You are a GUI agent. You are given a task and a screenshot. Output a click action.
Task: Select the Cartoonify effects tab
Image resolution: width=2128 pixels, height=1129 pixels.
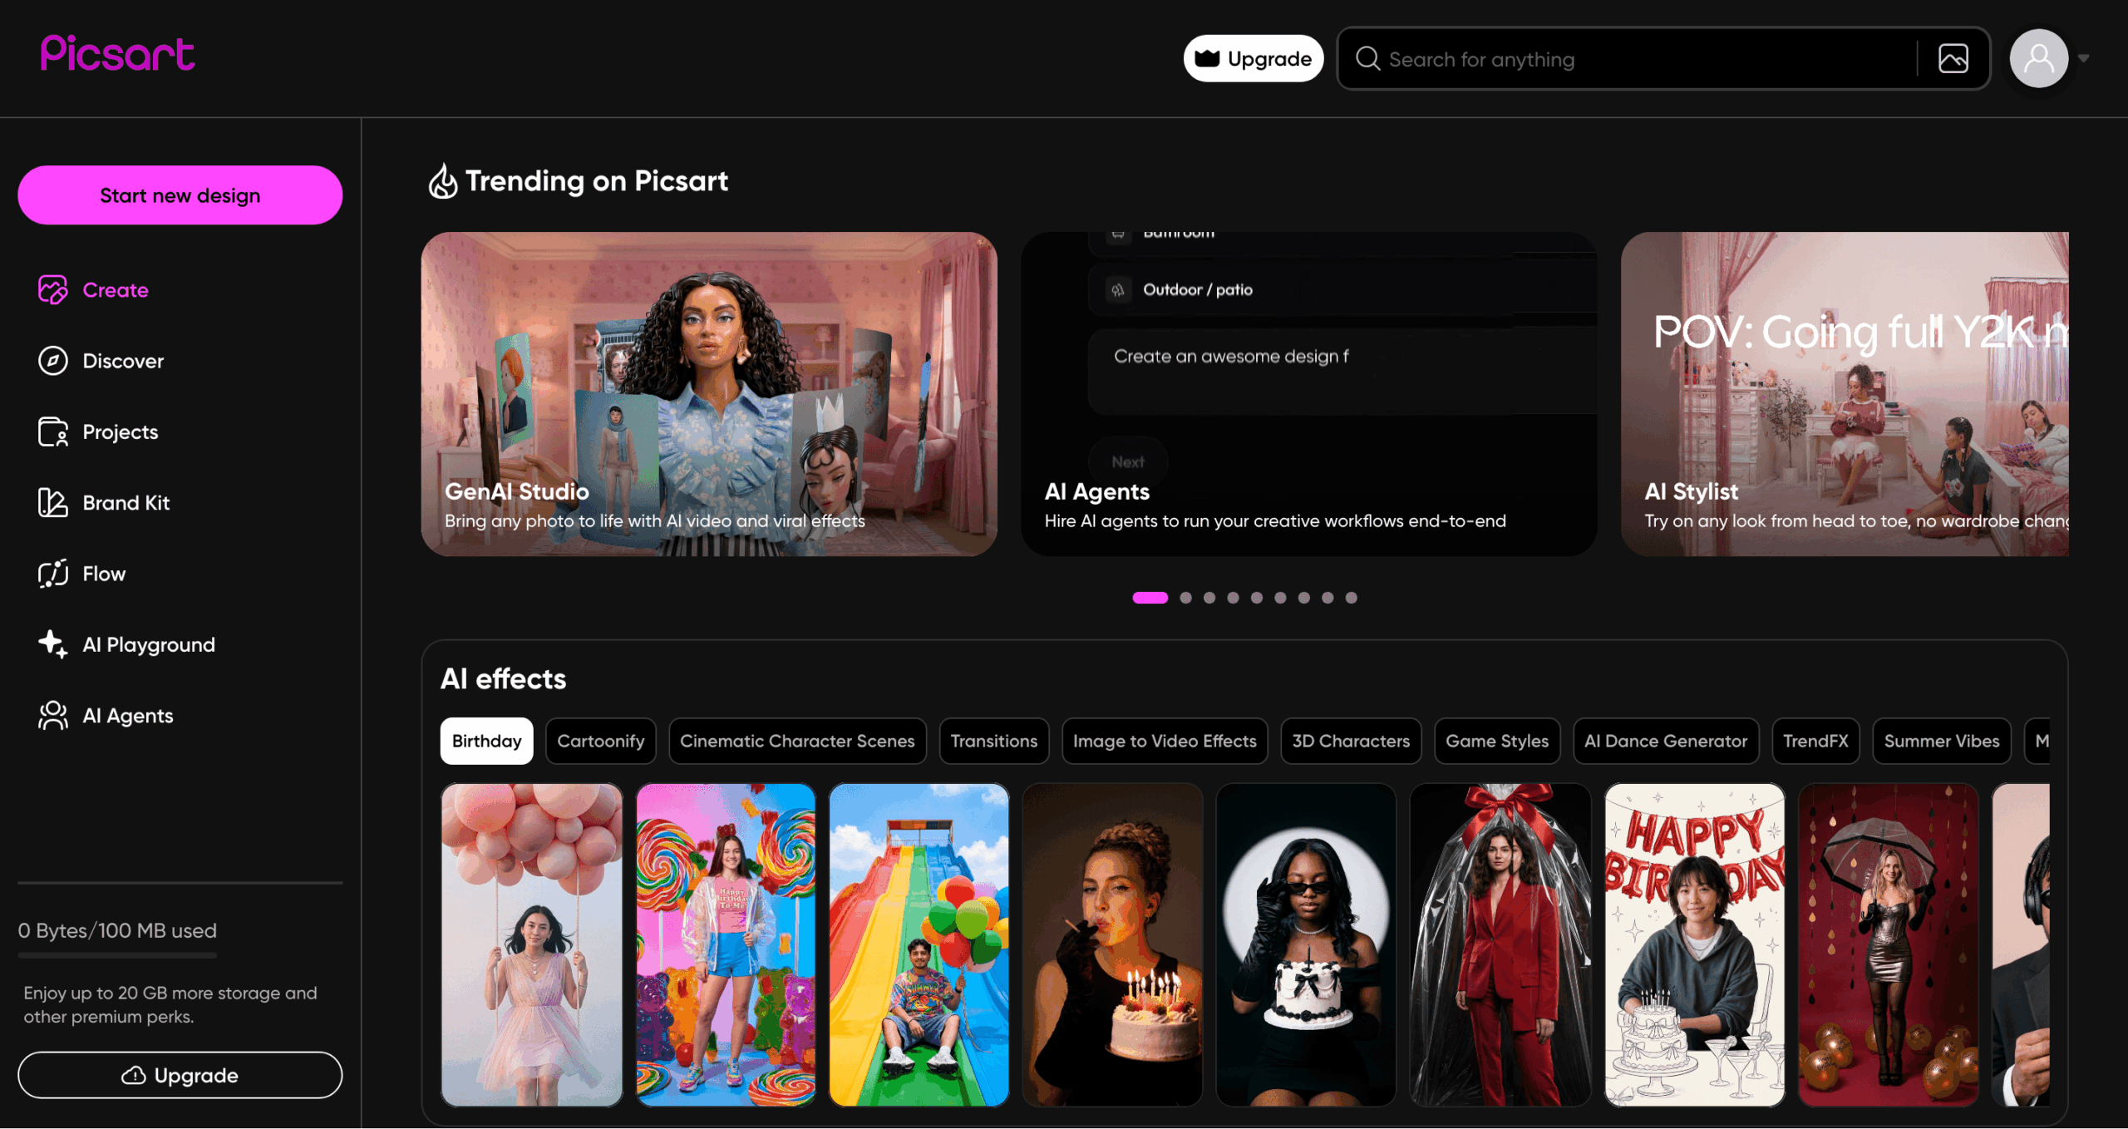point(600,741)
